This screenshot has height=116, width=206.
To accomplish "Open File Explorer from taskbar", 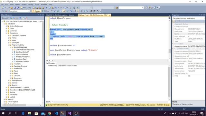I will pyautogui.click(x=30, y=113).
